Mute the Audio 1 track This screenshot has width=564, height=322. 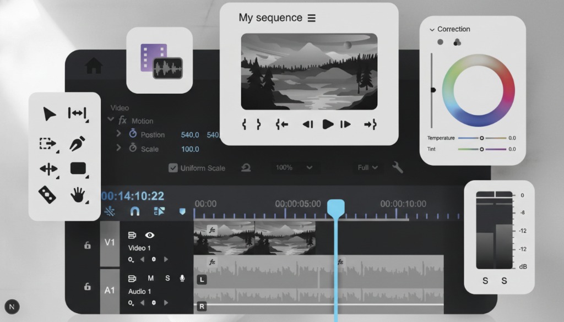click(151, 278)
